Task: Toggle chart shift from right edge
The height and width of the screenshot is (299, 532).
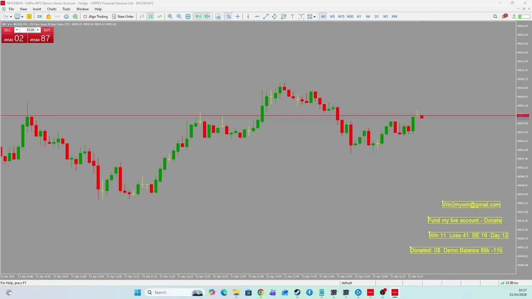Action: tap(207, 17)
